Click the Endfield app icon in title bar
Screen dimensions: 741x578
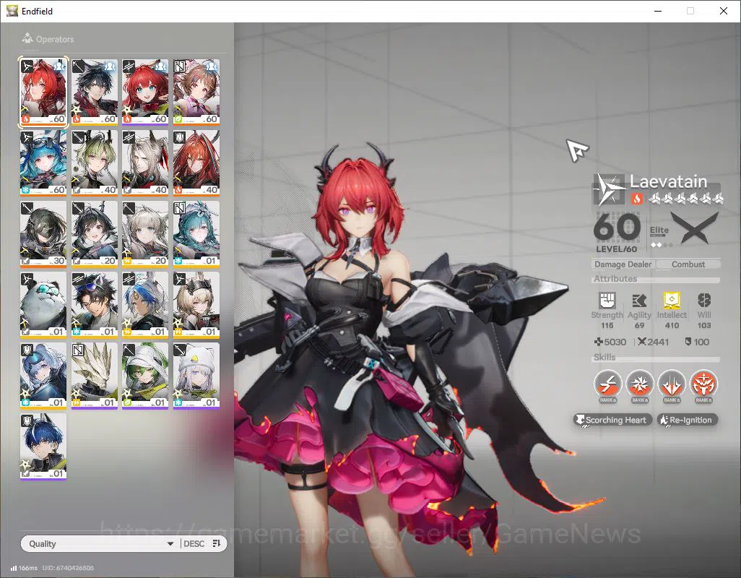point(12,11)
